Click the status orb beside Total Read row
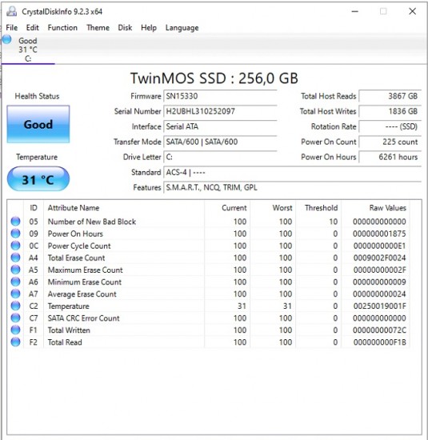Viewport: 428px width, 440px height. click(15, 342)
